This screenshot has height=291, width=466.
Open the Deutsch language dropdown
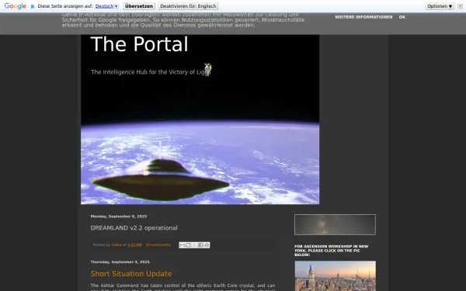point(106,6)
